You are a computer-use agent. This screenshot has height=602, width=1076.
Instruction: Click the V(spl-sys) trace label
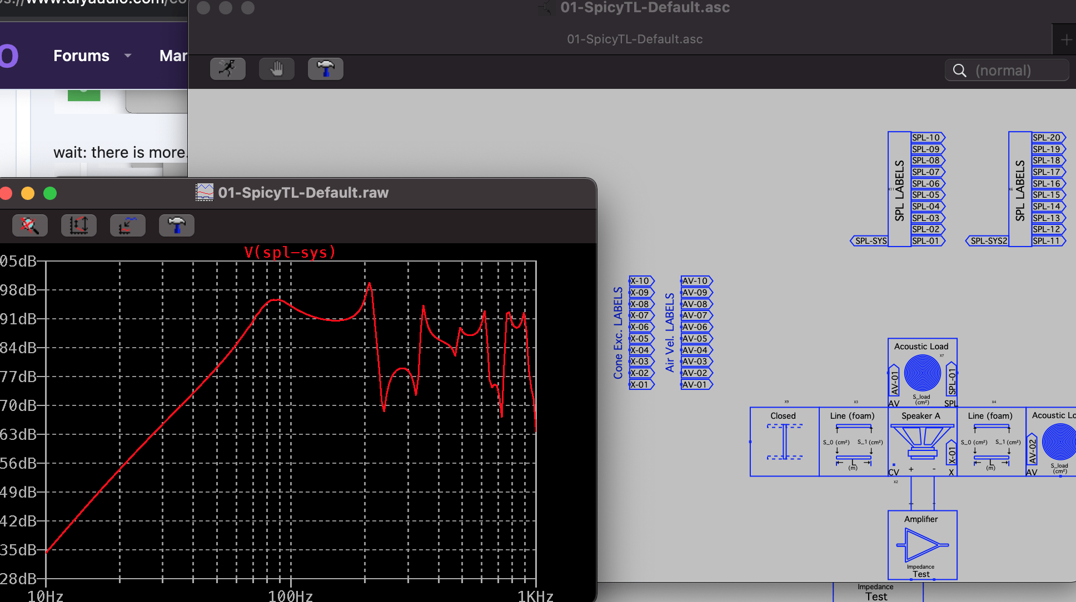click(290, 252)
